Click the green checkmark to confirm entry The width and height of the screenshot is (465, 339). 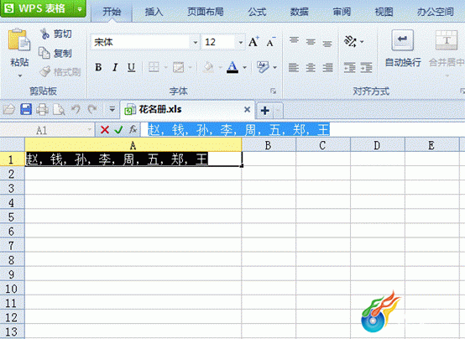[118, 129]
